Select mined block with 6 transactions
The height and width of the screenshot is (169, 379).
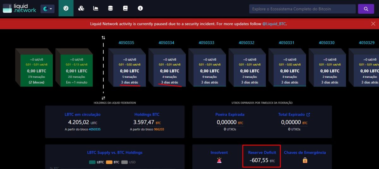[x=210, y=70]
